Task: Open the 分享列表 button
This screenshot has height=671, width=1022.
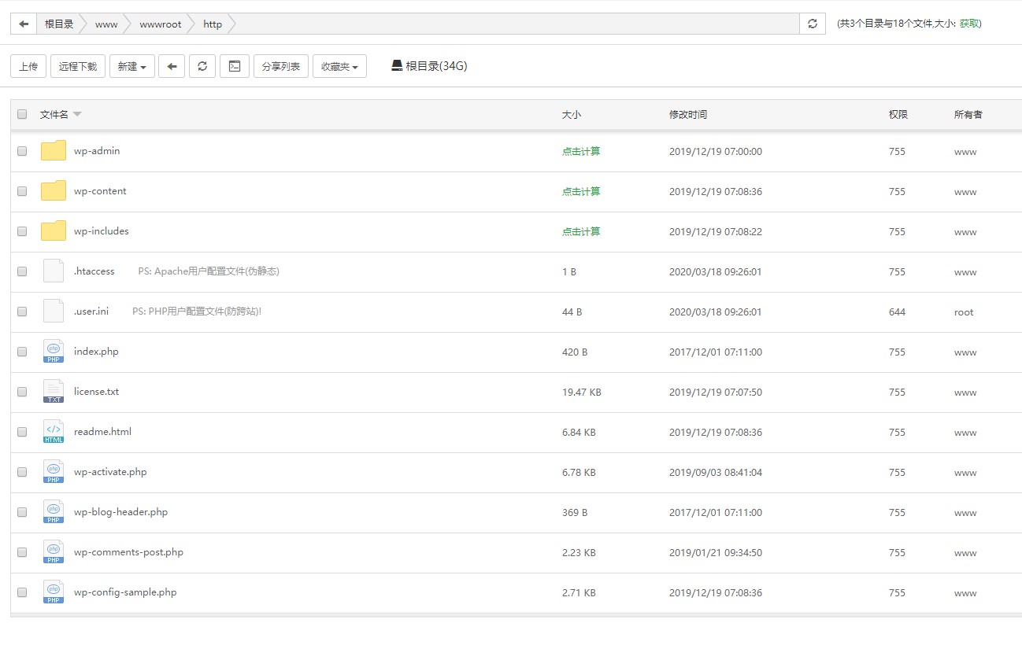Action: [281, 66]
